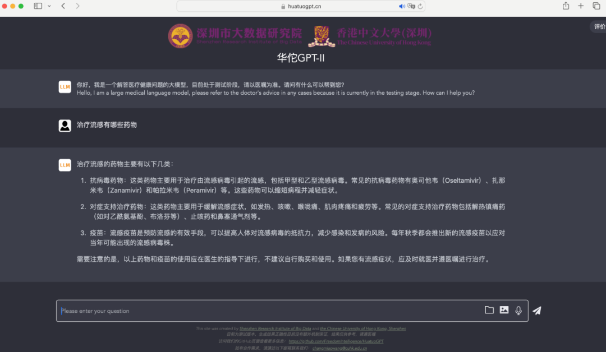Click the user avatar beside 治疗流感有哪些药物
Image resolution: width=606 pixels, height=352 pixels.
[x=65, y=126]
